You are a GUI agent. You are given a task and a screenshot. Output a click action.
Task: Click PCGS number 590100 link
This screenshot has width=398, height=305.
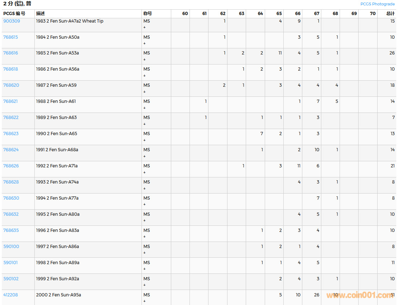11,247
